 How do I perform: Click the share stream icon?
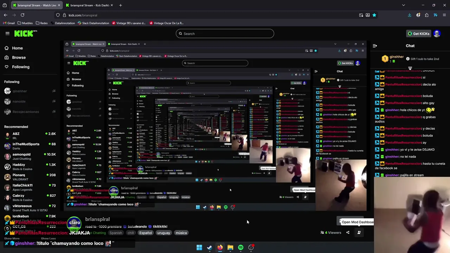point(348,232)
